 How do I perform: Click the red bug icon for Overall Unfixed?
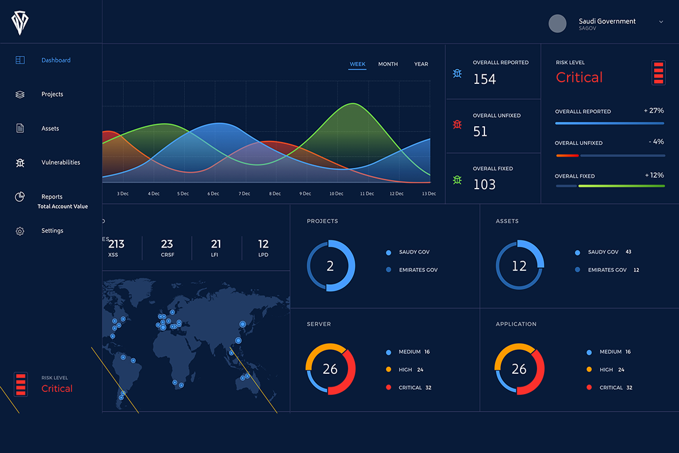457,124
